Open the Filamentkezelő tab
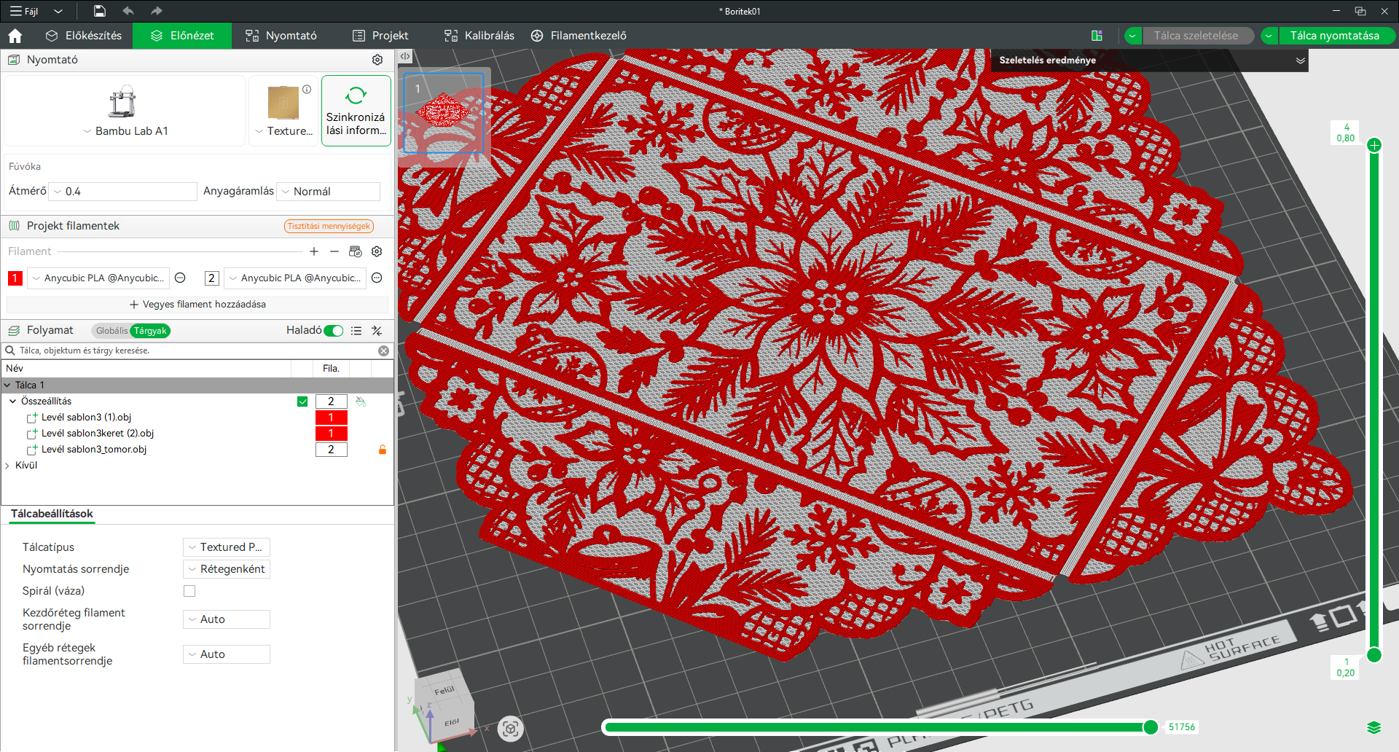This screenshot has width=1399, height=752. click(x=579, y=36)
